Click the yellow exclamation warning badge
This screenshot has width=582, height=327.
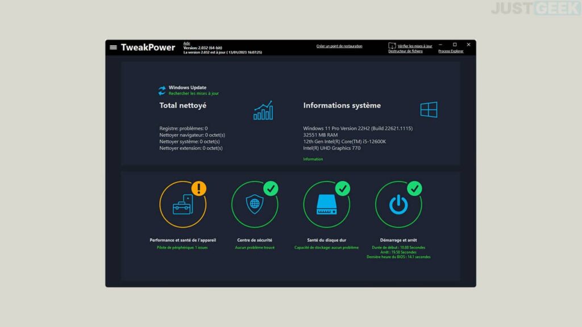tap(199, 188)
